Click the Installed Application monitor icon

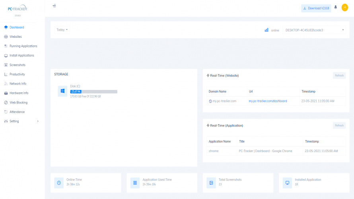point(287,183)
